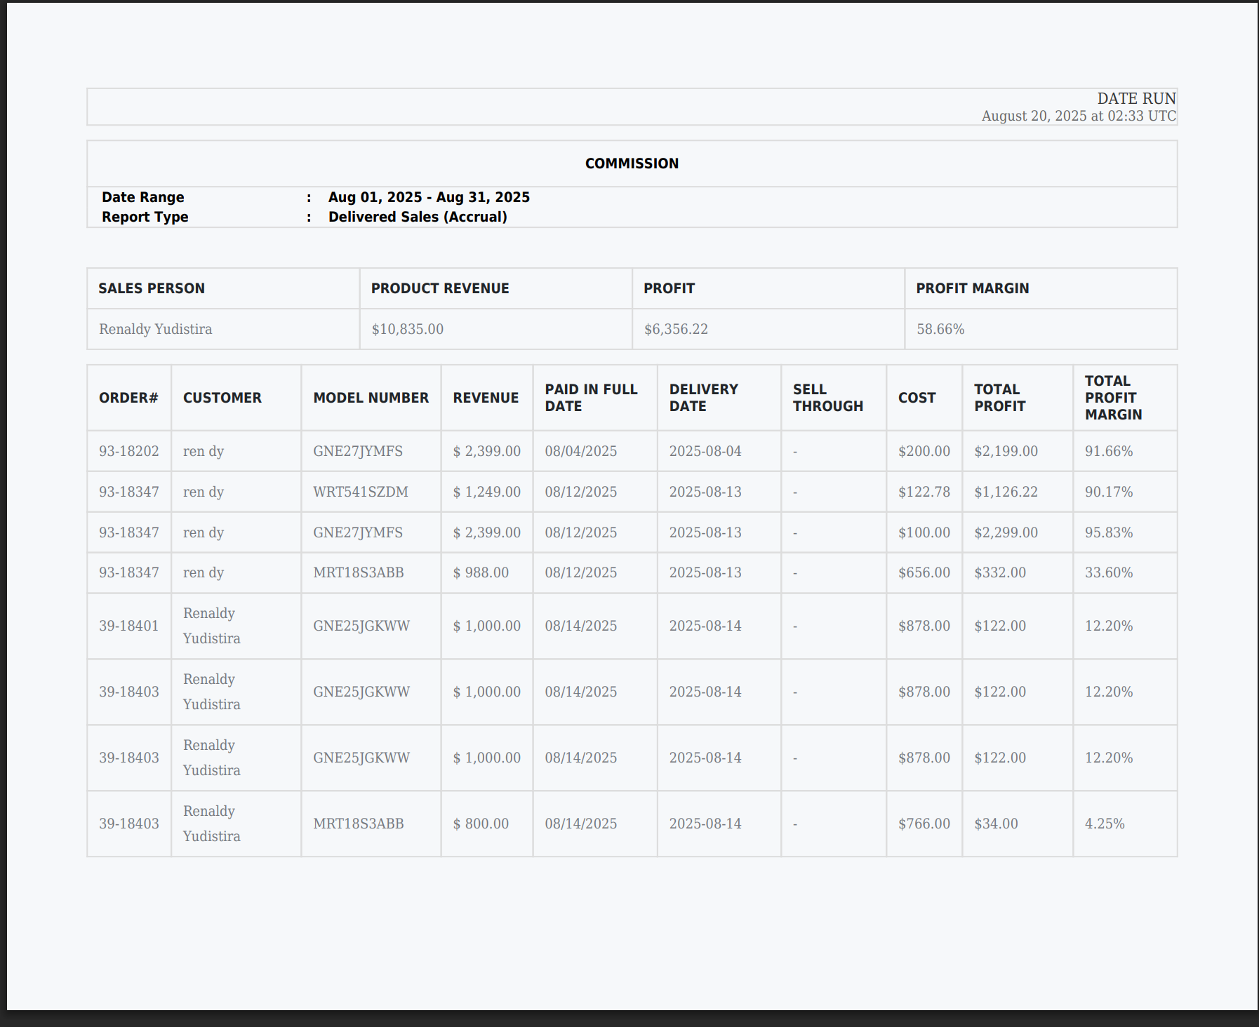Click the Delivered Sales (Accrual) report type
The height and width of the screenshot is (1027, 1259).
[417, 217]
